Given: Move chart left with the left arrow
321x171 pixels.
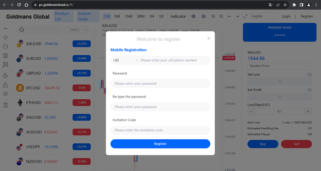Looking at the screenshot, I should tap(230, 16).
